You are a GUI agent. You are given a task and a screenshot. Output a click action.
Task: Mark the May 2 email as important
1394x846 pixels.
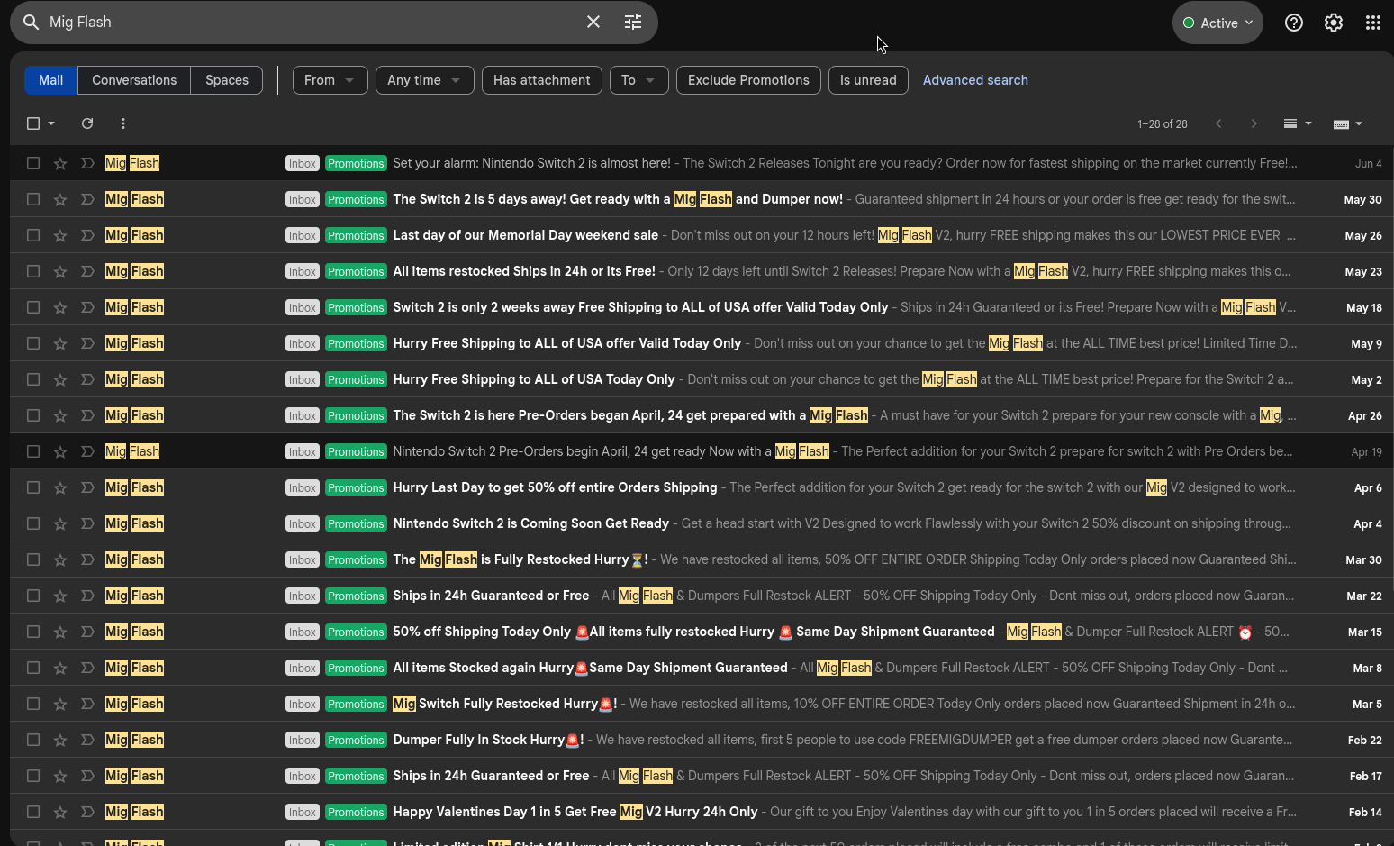tap(87, 379)
